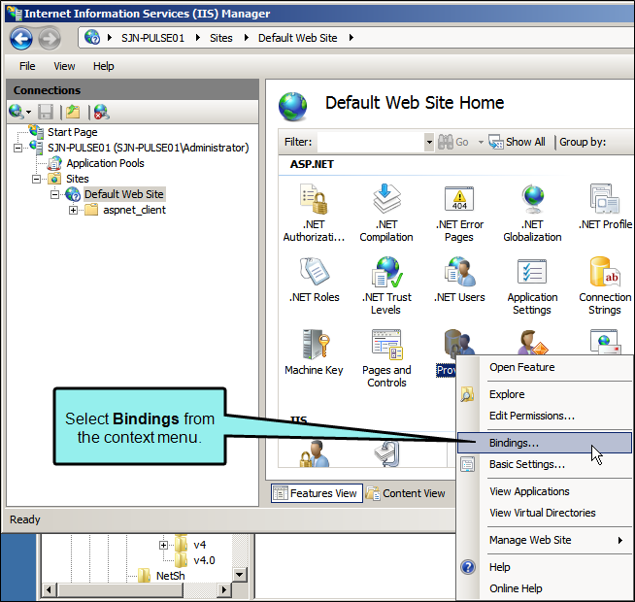Click SJN-PULSE01 in the breadcrumb
635x602 pixels.
coord(152,38)
